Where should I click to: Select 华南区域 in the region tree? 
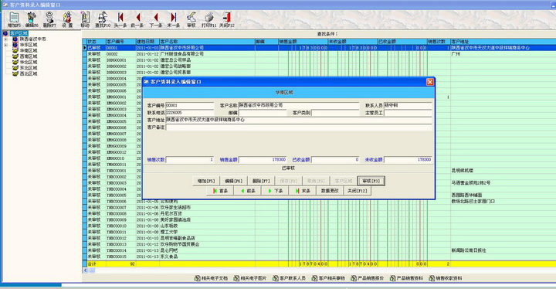click(29, 51)
